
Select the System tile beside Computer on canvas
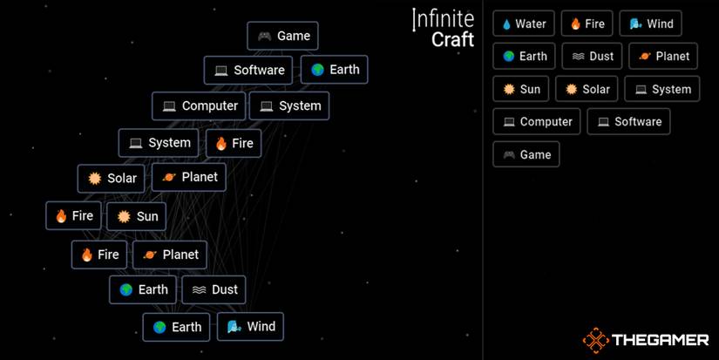(288, 106)
